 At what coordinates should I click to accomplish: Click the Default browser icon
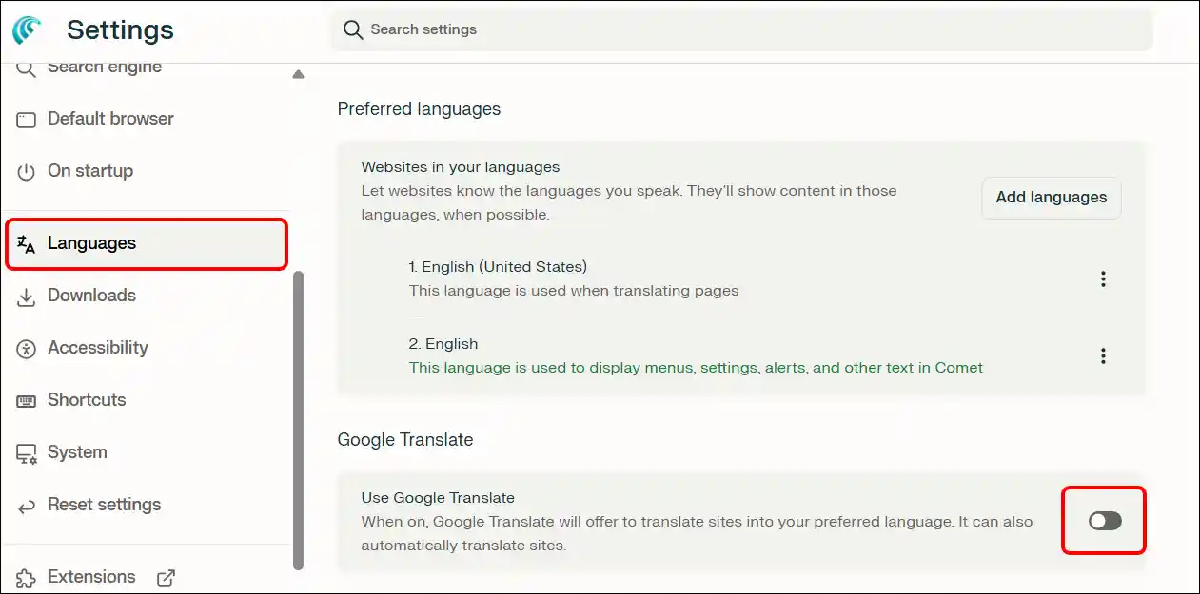(28, 119)
